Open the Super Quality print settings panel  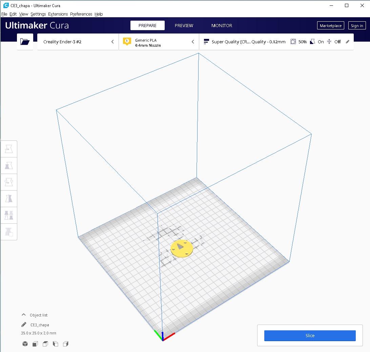tap(276, 42)
